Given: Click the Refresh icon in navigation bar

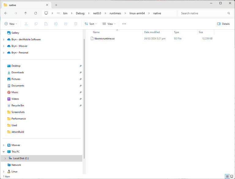Looking at the screenshot, I should click(x=35, y=13).
